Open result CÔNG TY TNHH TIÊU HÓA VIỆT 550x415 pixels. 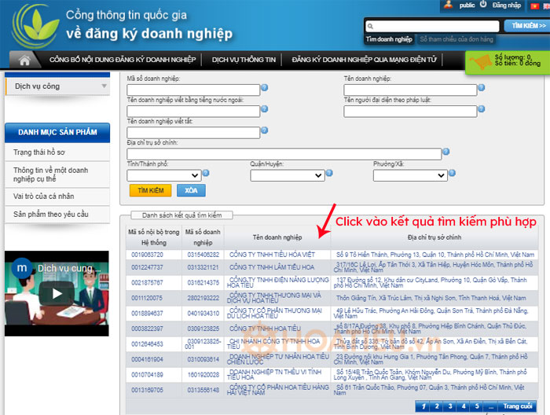coord(270,255)
